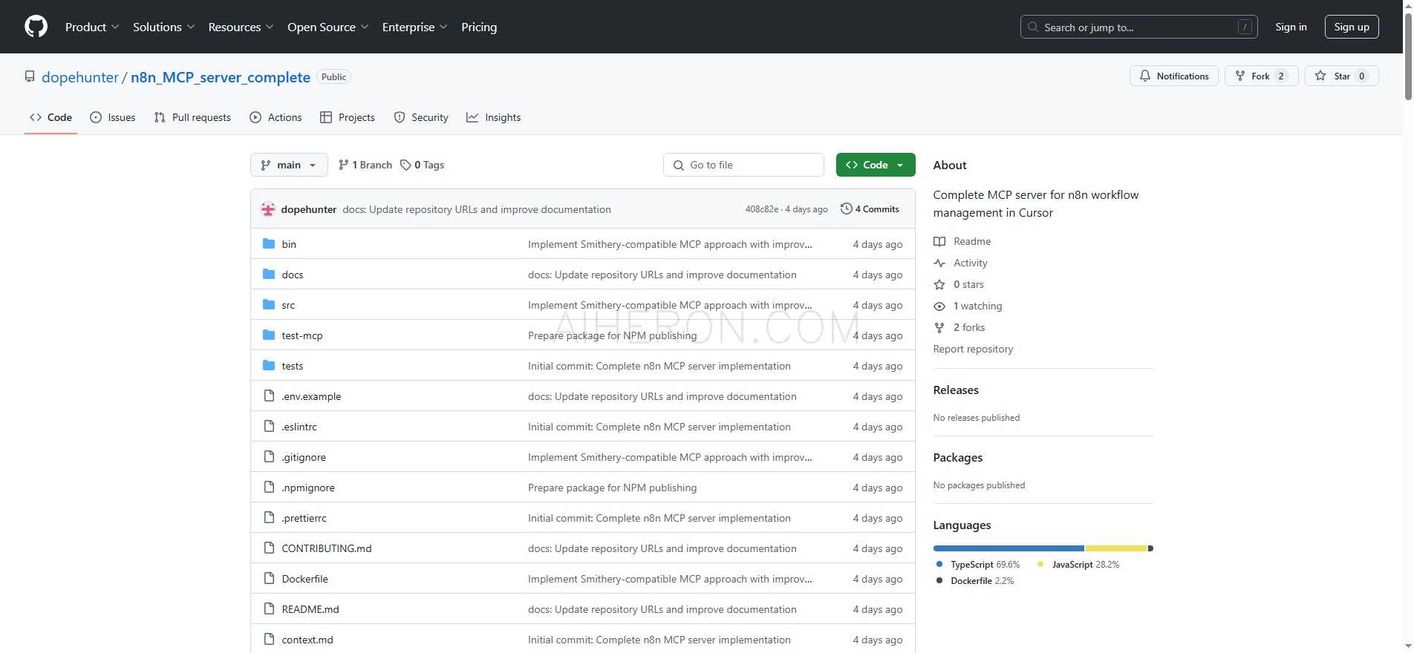Open the Packages heading link
The image size is (1414, 653).
958,457
